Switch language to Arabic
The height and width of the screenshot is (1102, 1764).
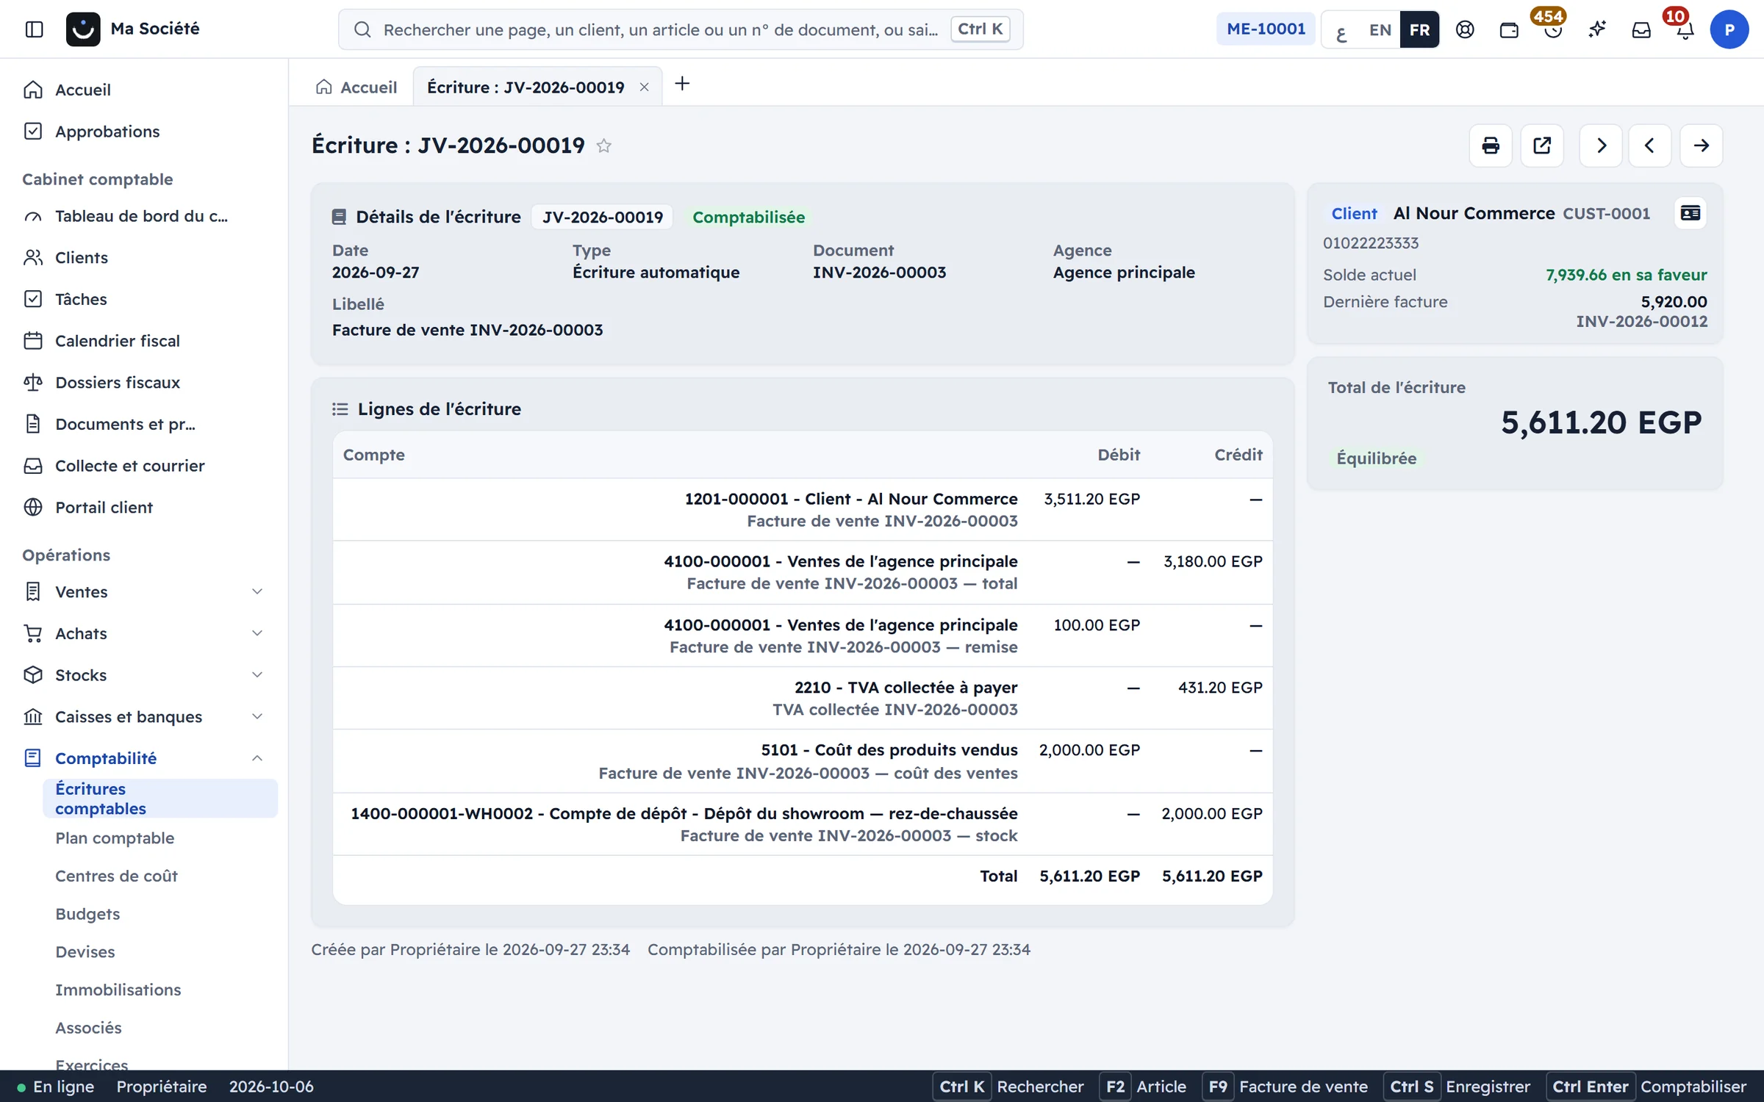(x=1341, y=29)
